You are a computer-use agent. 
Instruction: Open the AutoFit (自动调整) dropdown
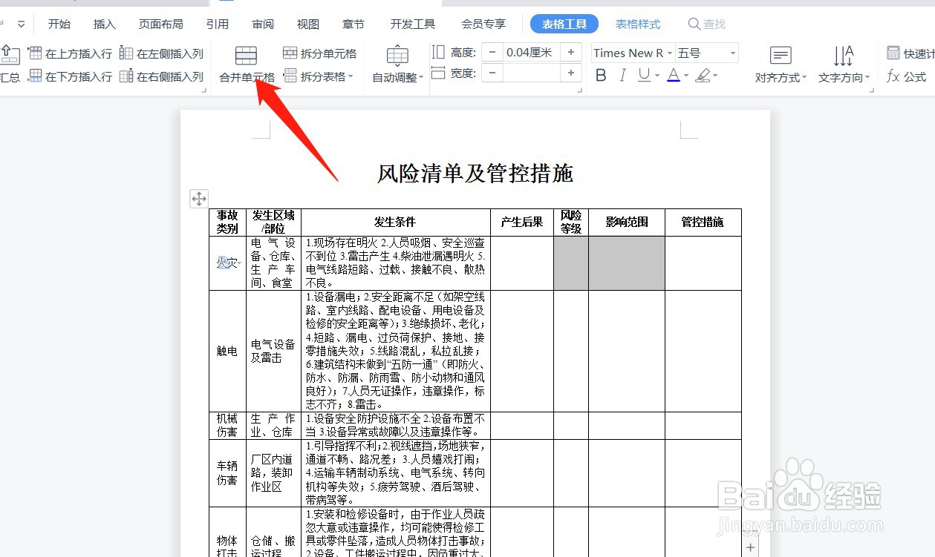(397, 77)
